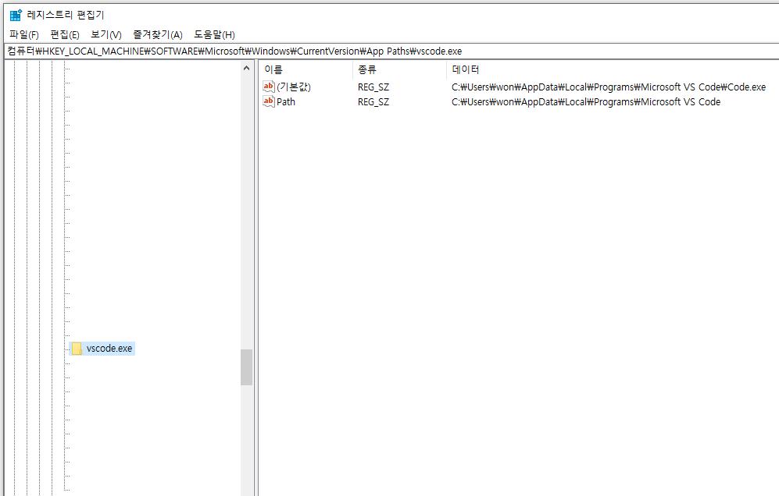
Task: Click the tree pane scrollbar thumb
Action: 246,367
